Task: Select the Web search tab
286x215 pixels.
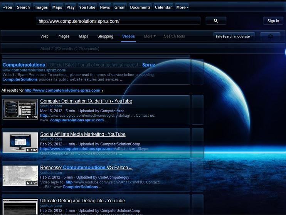Action: click(45, 36)
